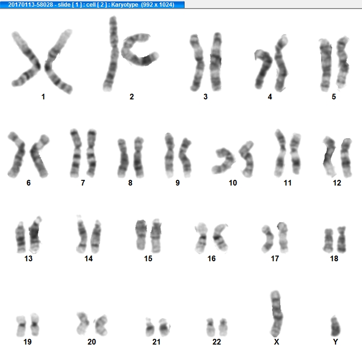Select the chromosome 22 pair image
The height and width of the screenshot is (363, 362).
coord(217,328)
